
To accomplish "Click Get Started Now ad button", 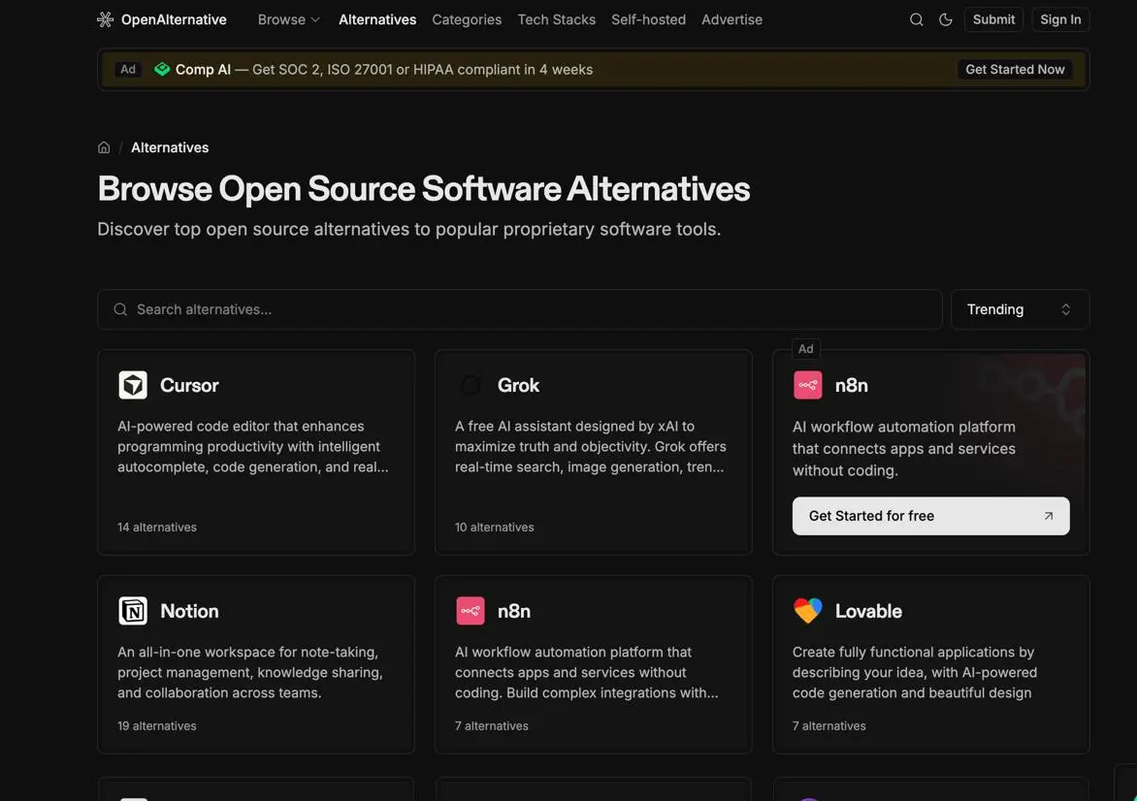I will (1015, 70).
